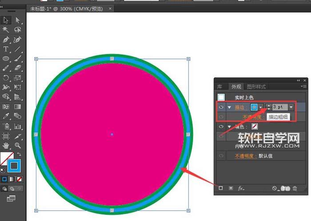Select the Hand tool
This screenshot has width=311, height=221.
click(x=6, y=146)
